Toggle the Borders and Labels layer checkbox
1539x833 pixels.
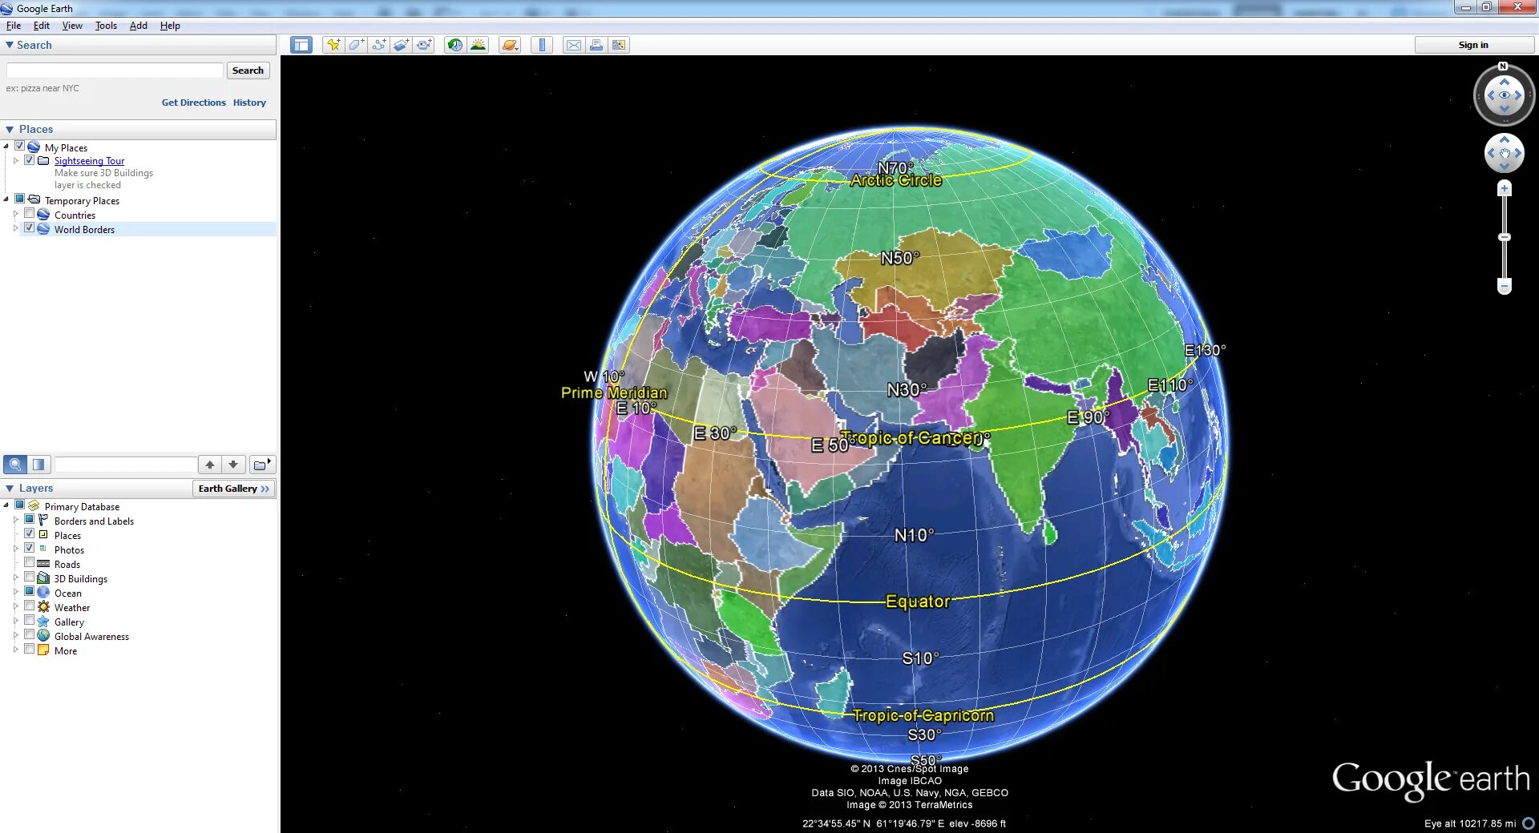[x=30, y=520]
